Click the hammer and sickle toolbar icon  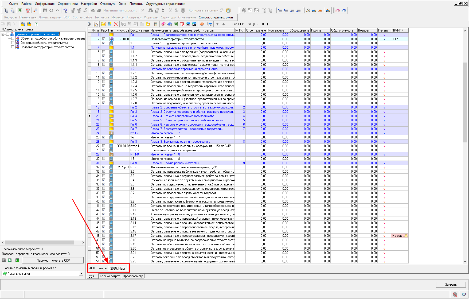point(308,10)
